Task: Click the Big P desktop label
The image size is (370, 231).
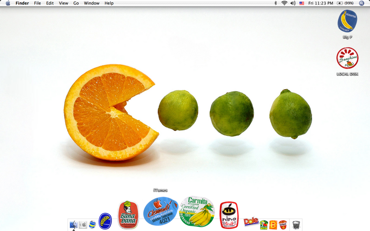Action: click(x=347, y=37)
